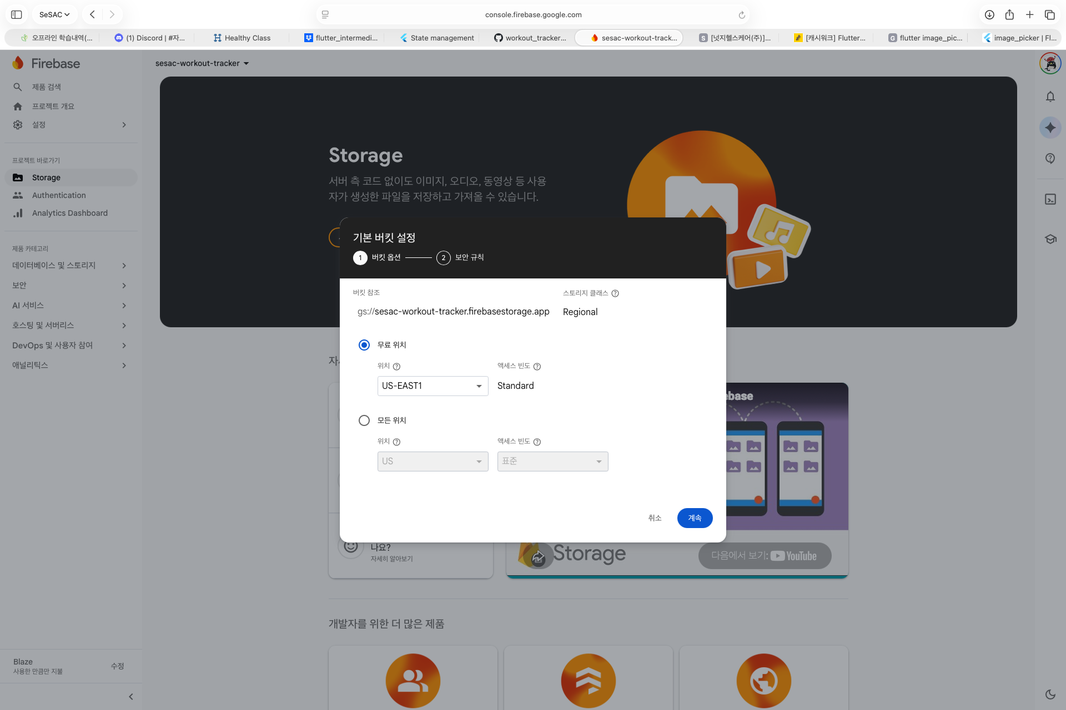Click help icon beside all-locations location label
Screen dimensions: 1066x710
coord(396,442)
